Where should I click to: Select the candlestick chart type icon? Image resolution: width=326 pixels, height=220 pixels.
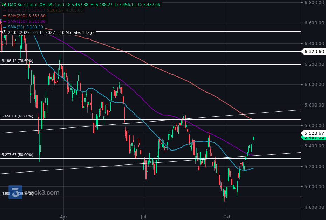pyautogui.click(x=4, y=5)
